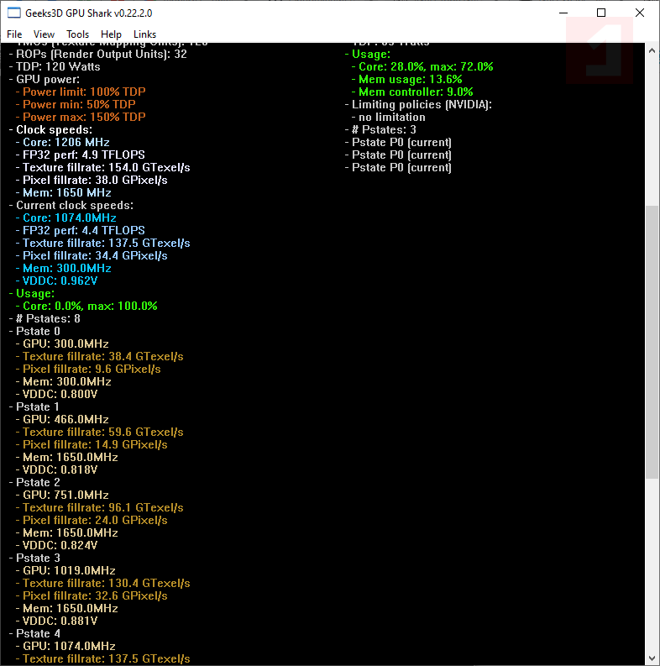
Task: Click 'Pstate 3' heading
Action: [34, 558]
